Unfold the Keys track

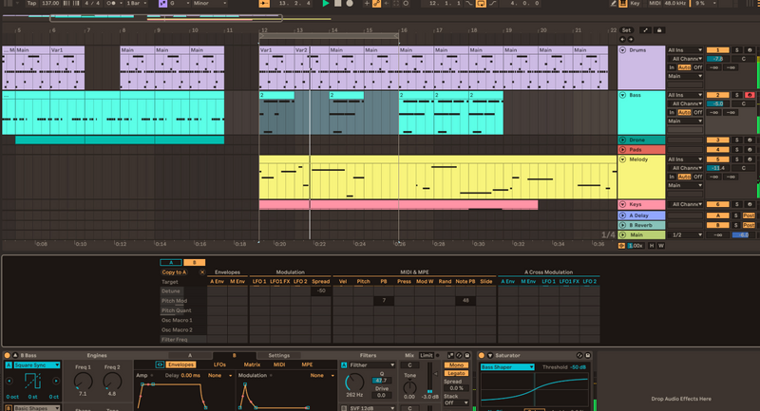[623, 204]
